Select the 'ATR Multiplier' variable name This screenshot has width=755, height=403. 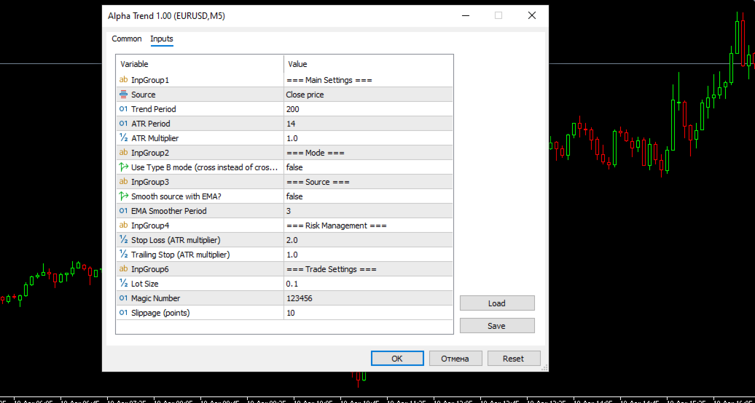pyautogui.click(x=155, y=138)
